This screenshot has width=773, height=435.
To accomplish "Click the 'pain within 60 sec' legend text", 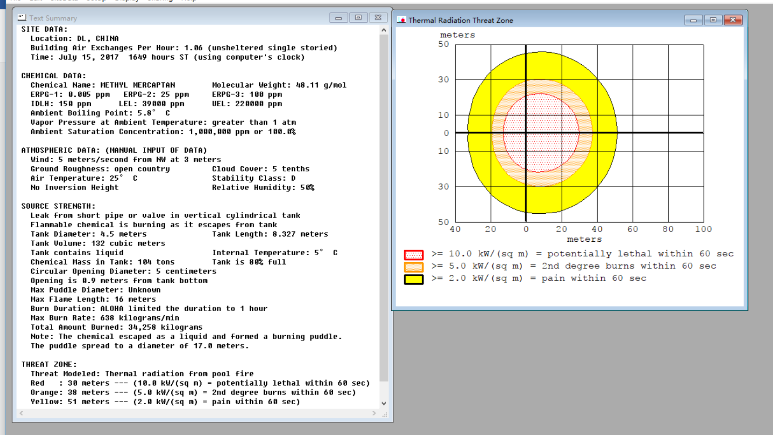I will pyautogui.click(x=594, y=278).
